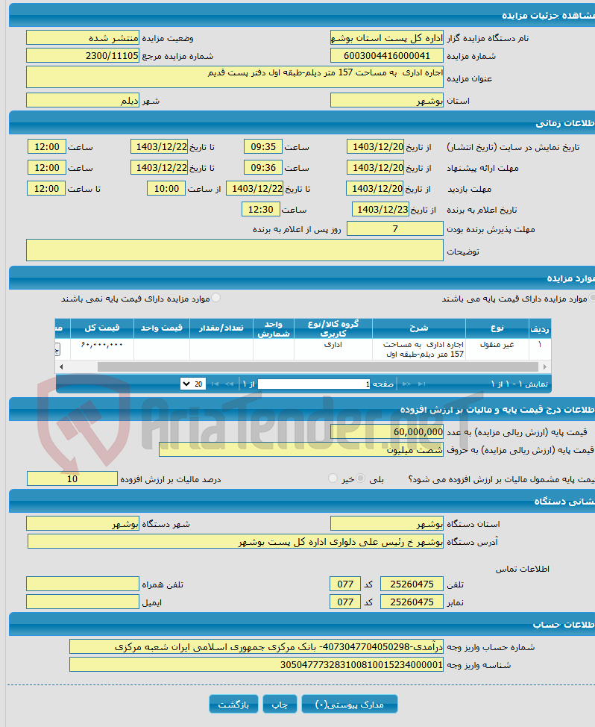The width and height of the screenshot is (595, 727).
Task: Open the rows-per-page dropdown showing 20
Action: point(193,384)
